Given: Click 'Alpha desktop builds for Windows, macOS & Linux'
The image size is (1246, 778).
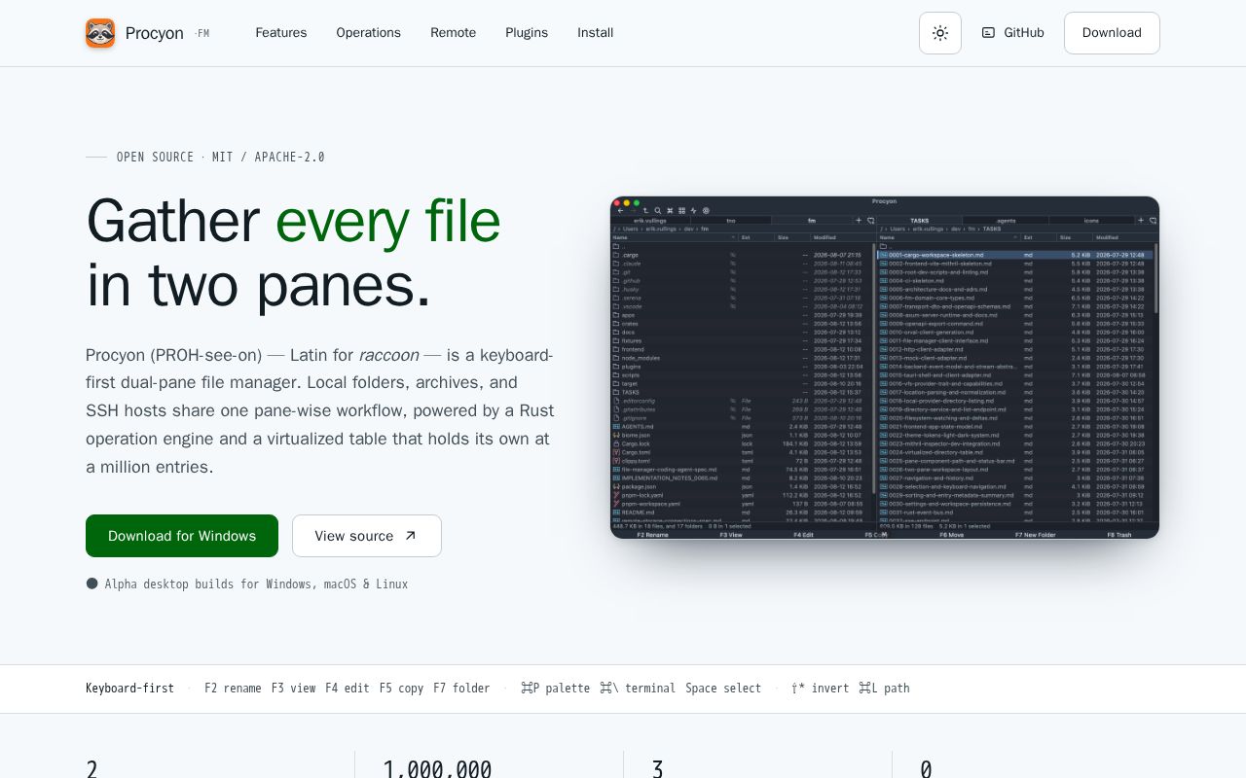Looking at the screenshot, I should click(x=256, y=584).
